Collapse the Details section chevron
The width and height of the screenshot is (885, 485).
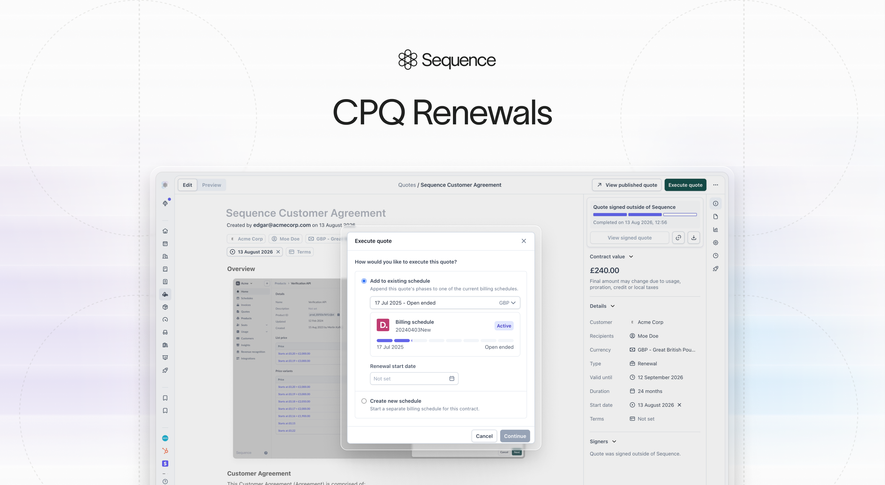pyautogui.click(x=613, y=306)
